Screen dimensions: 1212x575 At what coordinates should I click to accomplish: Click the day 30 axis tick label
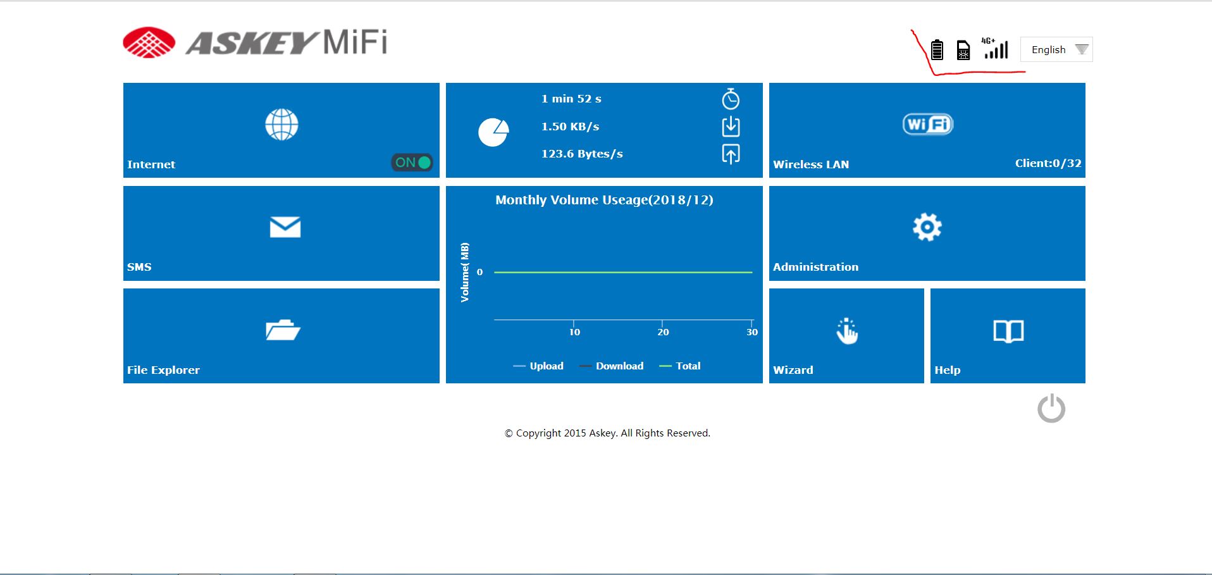pyautogui.click(x=752, y=332)
